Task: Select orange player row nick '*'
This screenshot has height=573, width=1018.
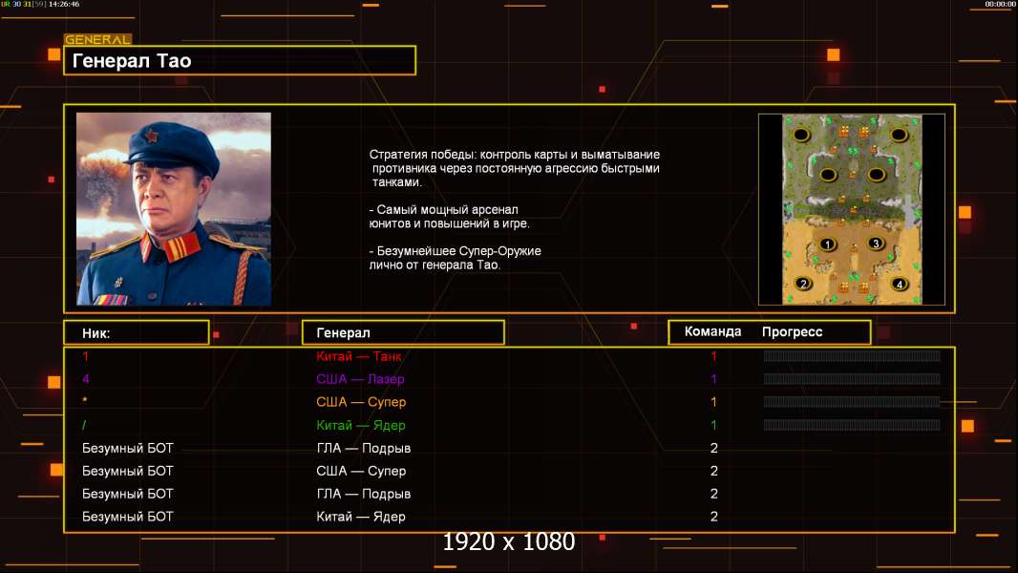Action: pyautogui.click(x=85, y=402)
